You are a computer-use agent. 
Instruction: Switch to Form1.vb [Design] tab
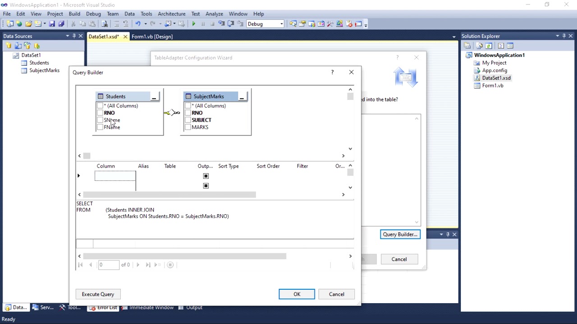tap(152, 36)
